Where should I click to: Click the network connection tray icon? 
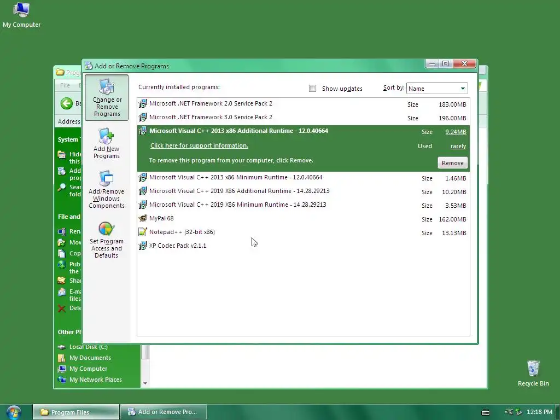tap(509, 412)
